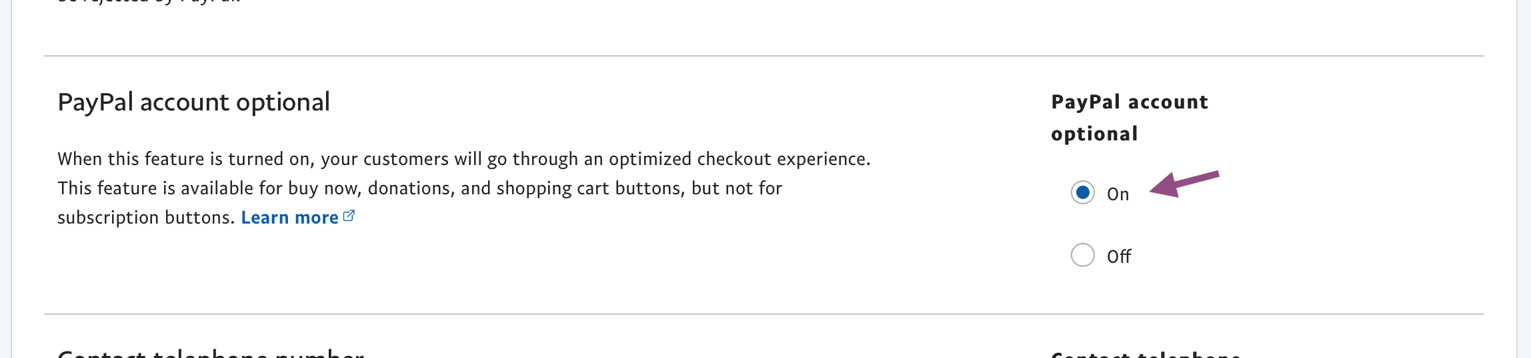Click the purple arrow pointing at On
The height and width of the screenshot is (358, 1531).
1184,184
